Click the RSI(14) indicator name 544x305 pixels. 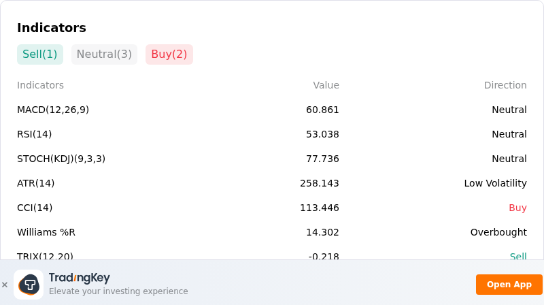(35, 134)
